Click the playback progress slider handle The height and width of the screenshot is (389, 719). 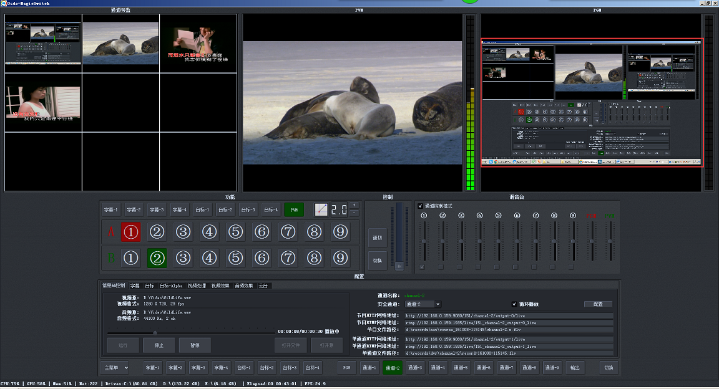pos(155,333)
